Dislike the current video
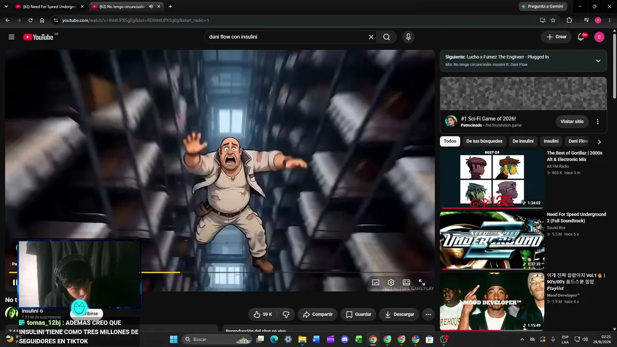 click(x=286, y=314)
